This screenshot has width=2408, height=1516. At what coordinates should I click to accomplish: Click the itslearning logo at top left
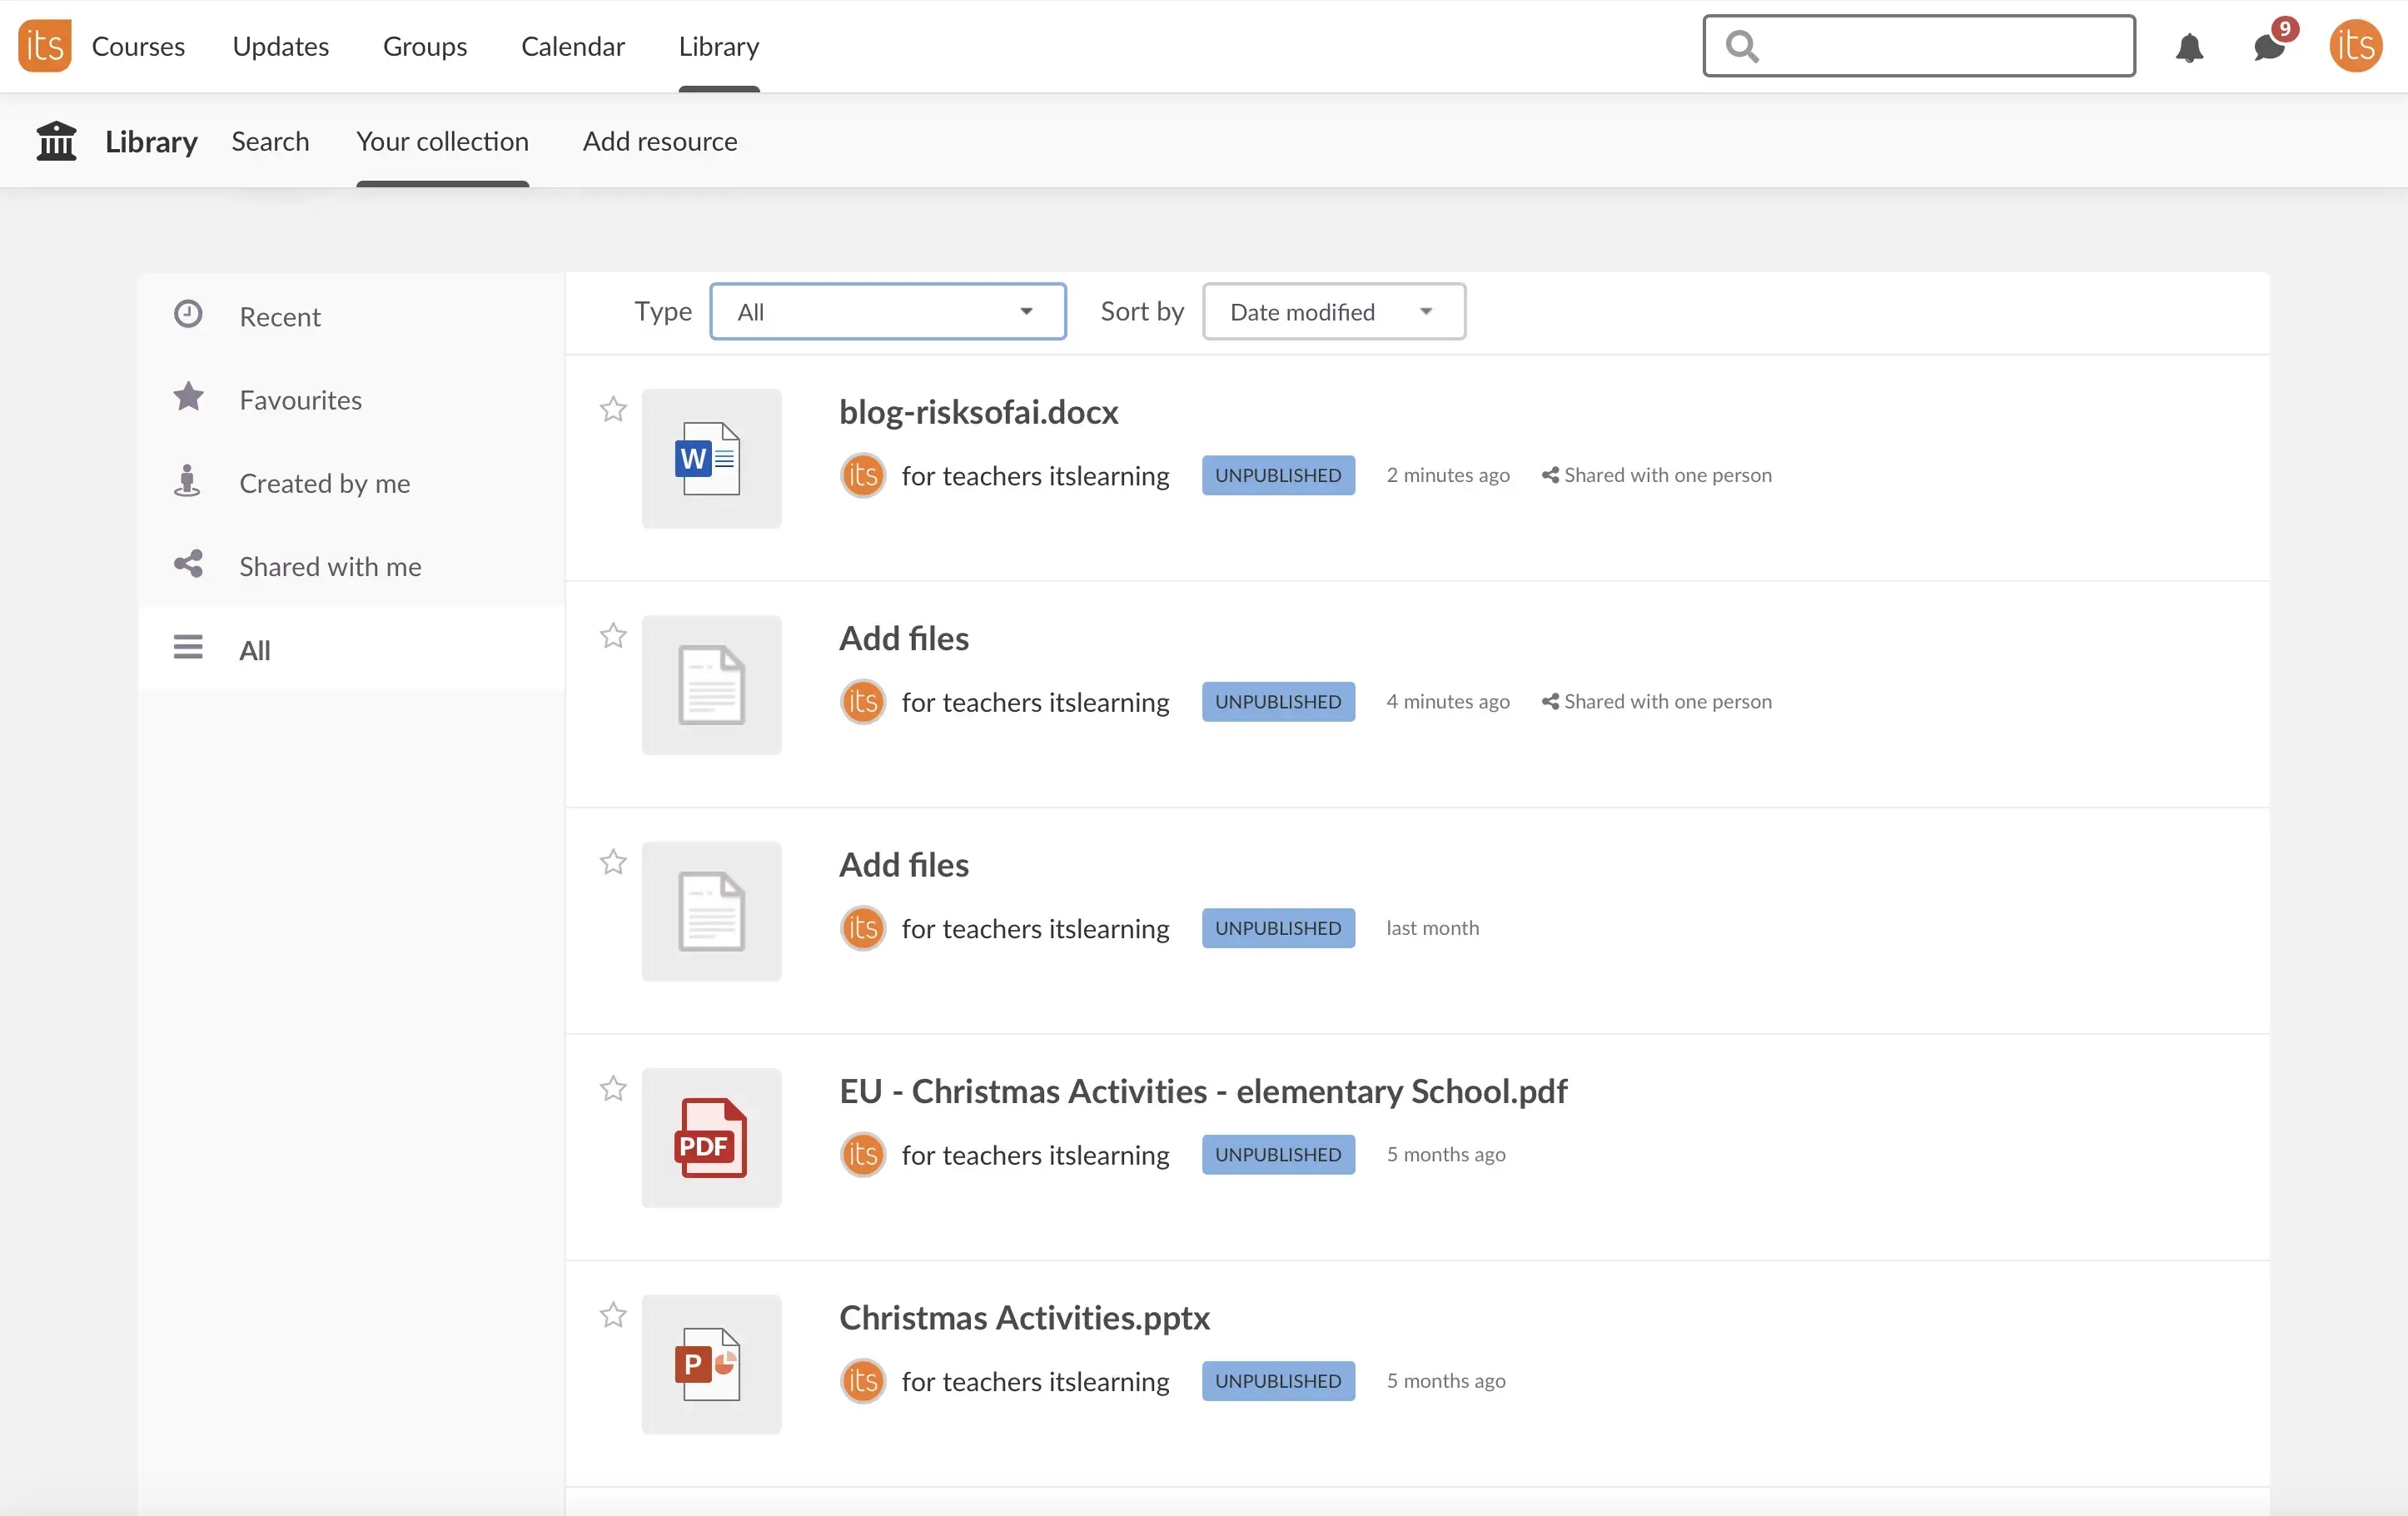pyautogui.click(x=44, y=46)
